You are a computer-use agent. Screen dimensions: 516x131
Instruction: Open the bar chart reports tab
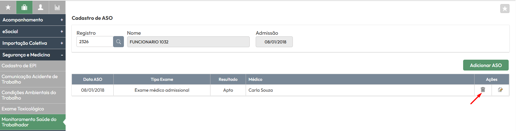(x=57, y=7)
